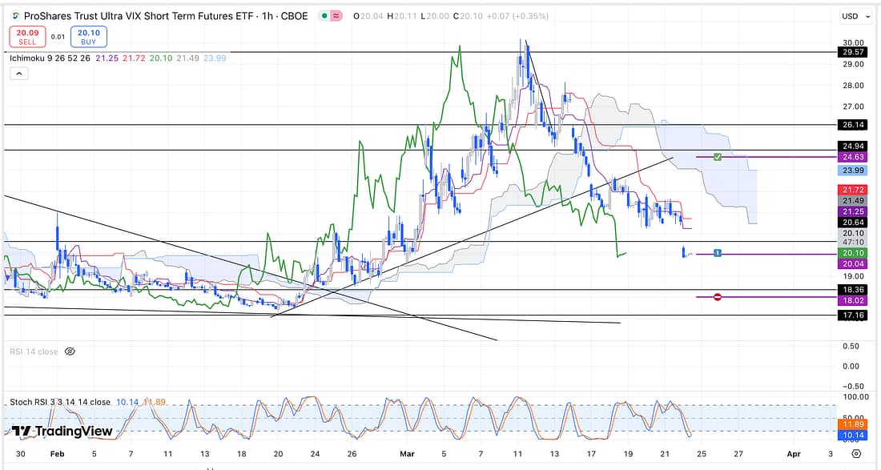Click the 18.02 purple stop price label

tap(852, 299)
